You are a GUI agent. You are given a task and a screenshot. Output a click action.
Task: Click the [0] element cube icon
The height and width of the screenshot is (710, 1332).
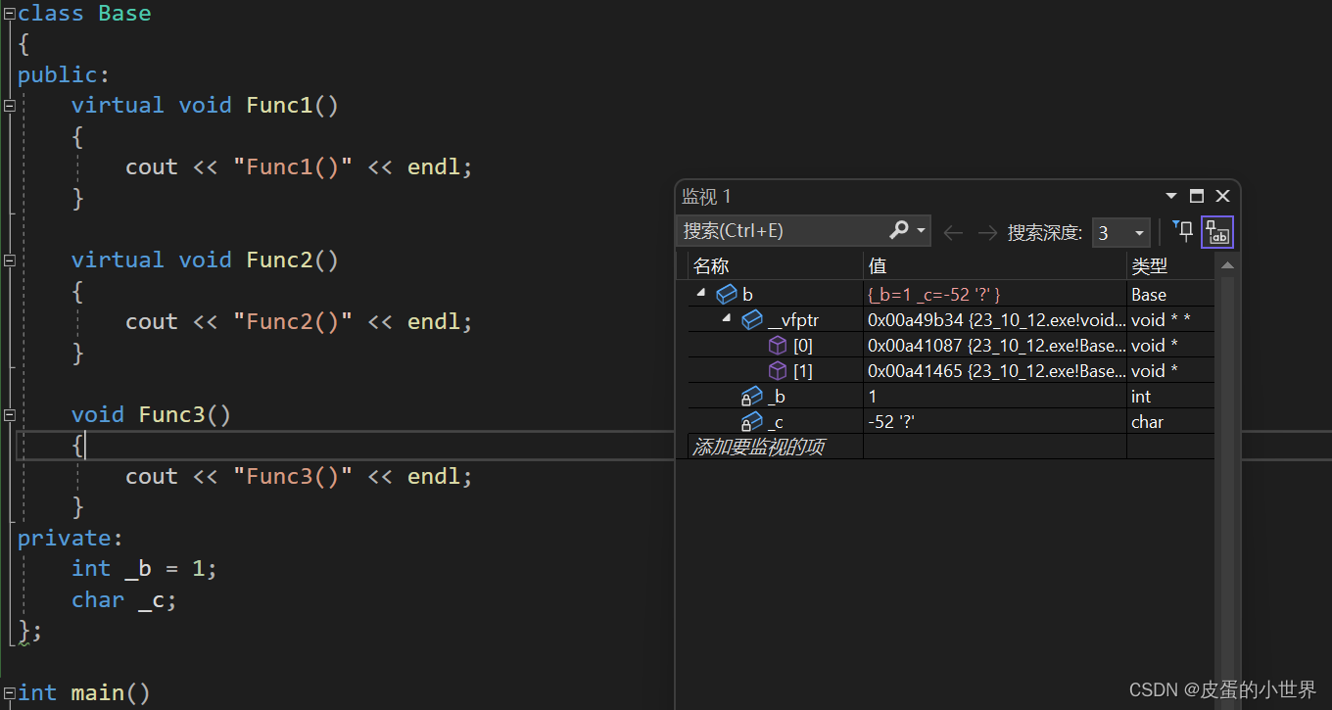coord(778,345)
